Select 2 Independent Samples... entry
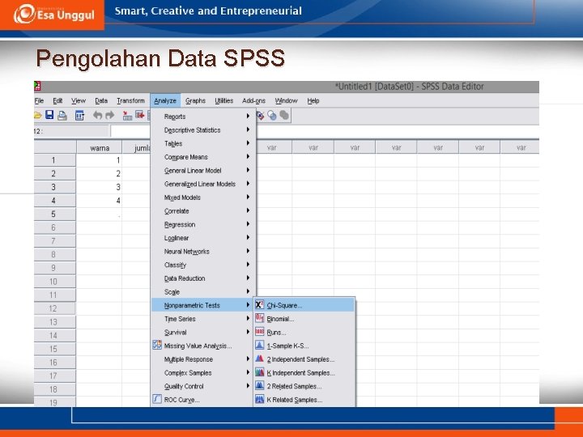 click(x=304, y=359)
